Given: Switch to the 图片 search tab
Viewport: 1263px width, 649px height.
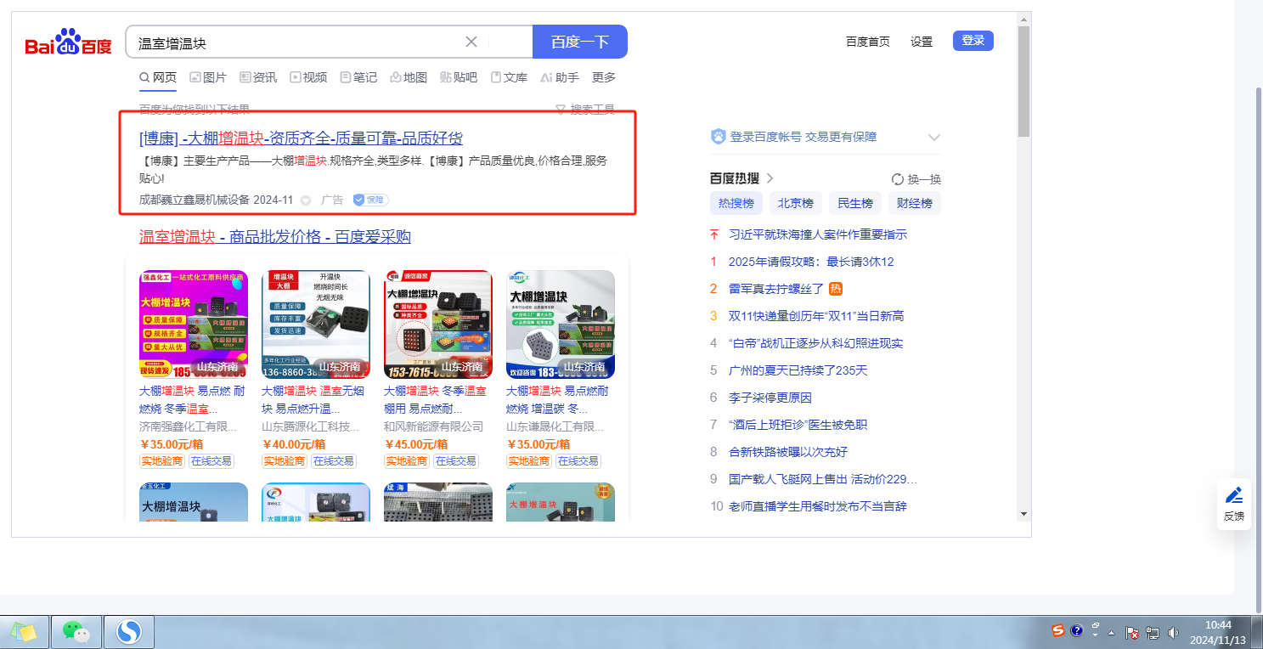Looking at the screenshot, I should tap(208, 77).
